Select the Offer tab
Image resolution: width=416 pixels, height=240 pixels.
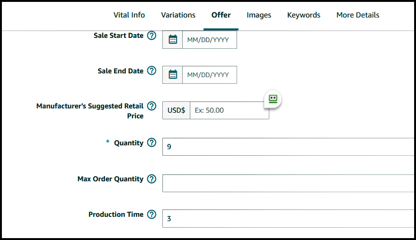pyautogui.click(x=221, y=15)
